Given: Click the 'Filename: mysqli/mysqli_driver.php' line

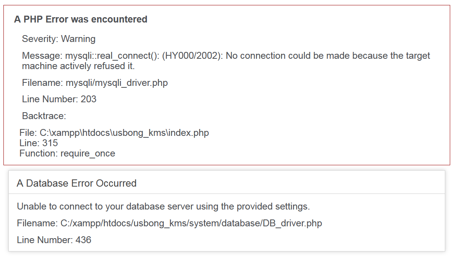Looking at the screenshot, I should click(x=95, y=83).
